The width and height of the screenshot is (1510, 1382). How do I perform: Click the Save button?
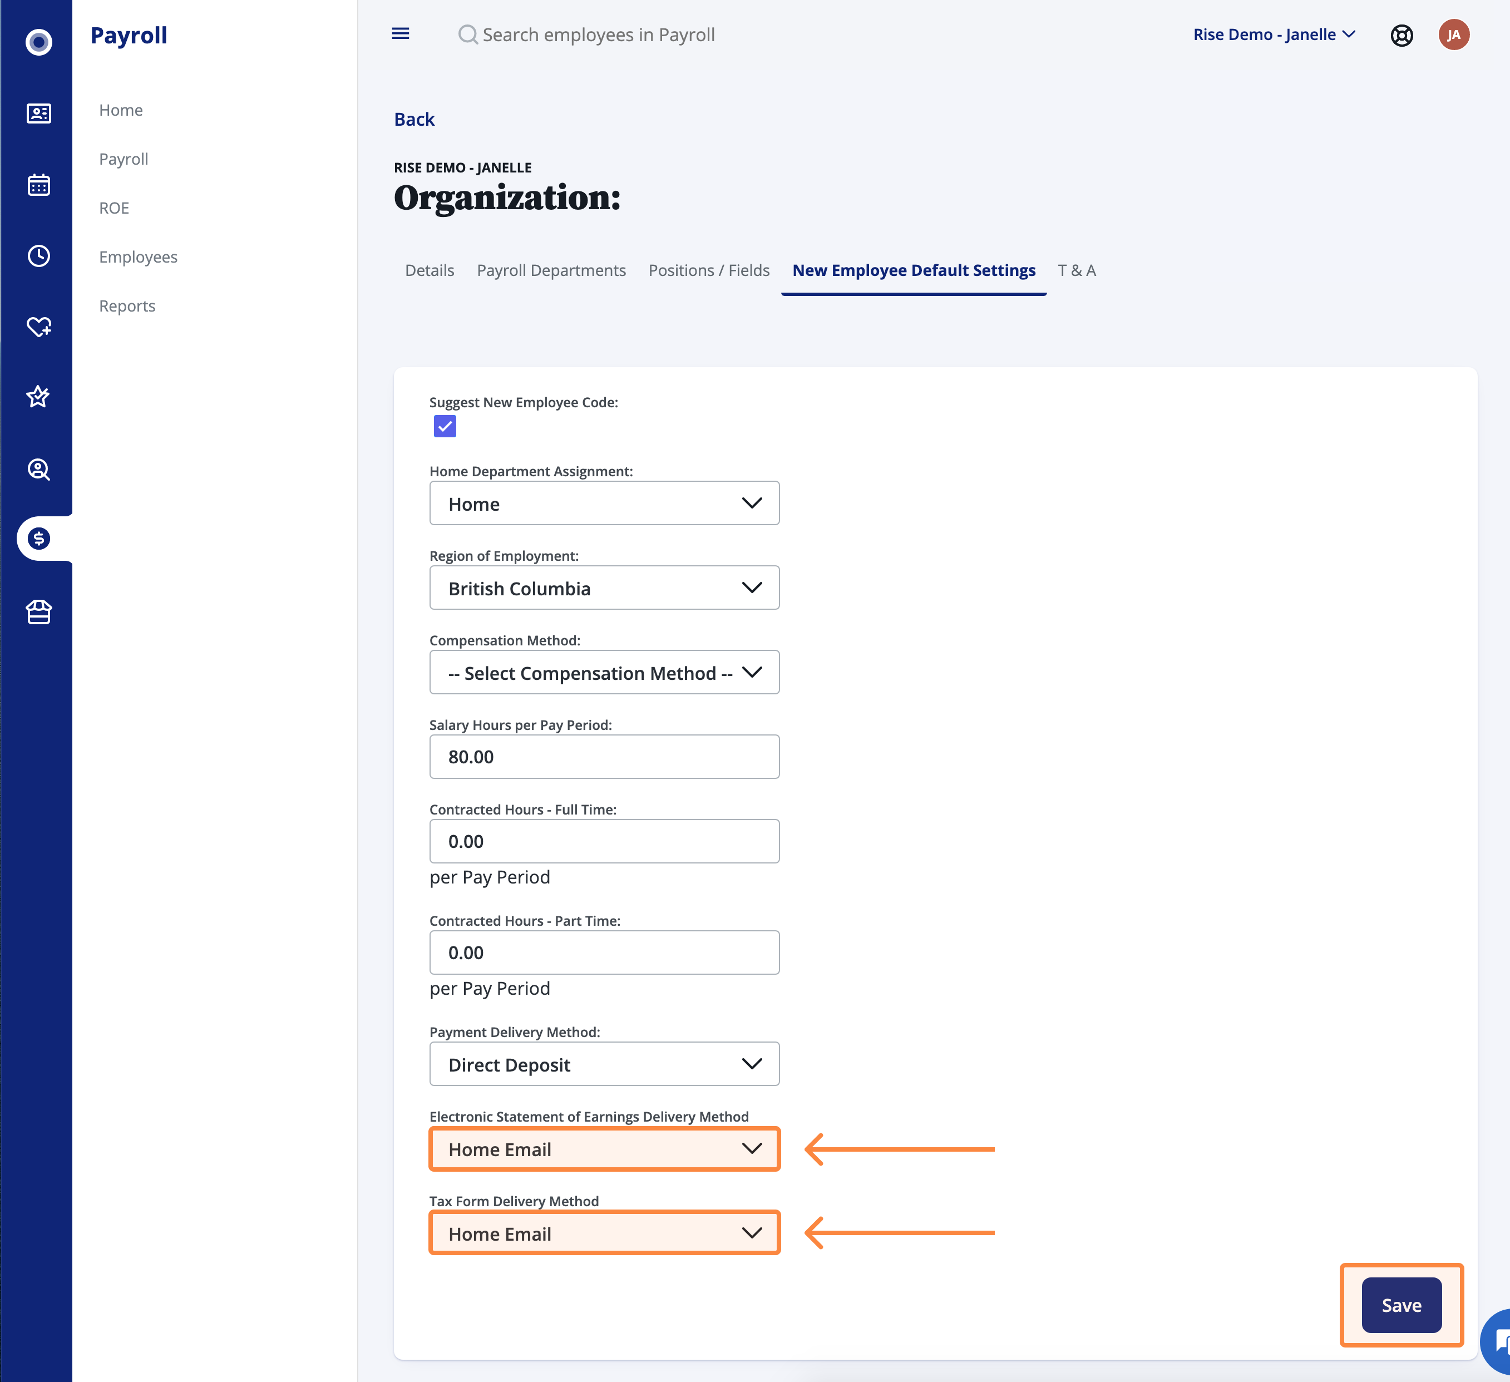point(1402,1306)
